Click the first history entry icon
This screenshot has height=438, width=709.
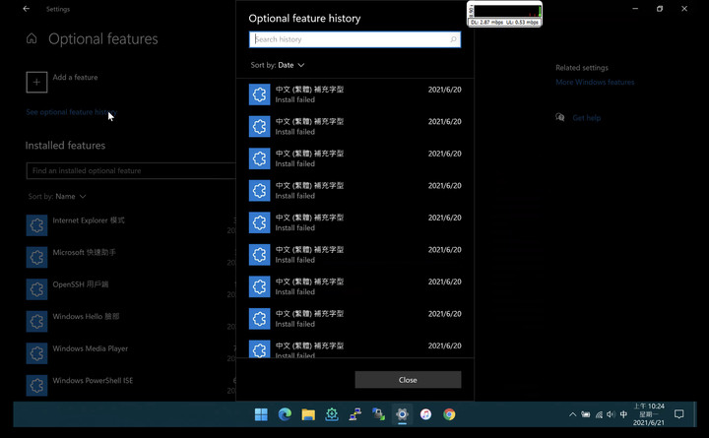point(260,94)
